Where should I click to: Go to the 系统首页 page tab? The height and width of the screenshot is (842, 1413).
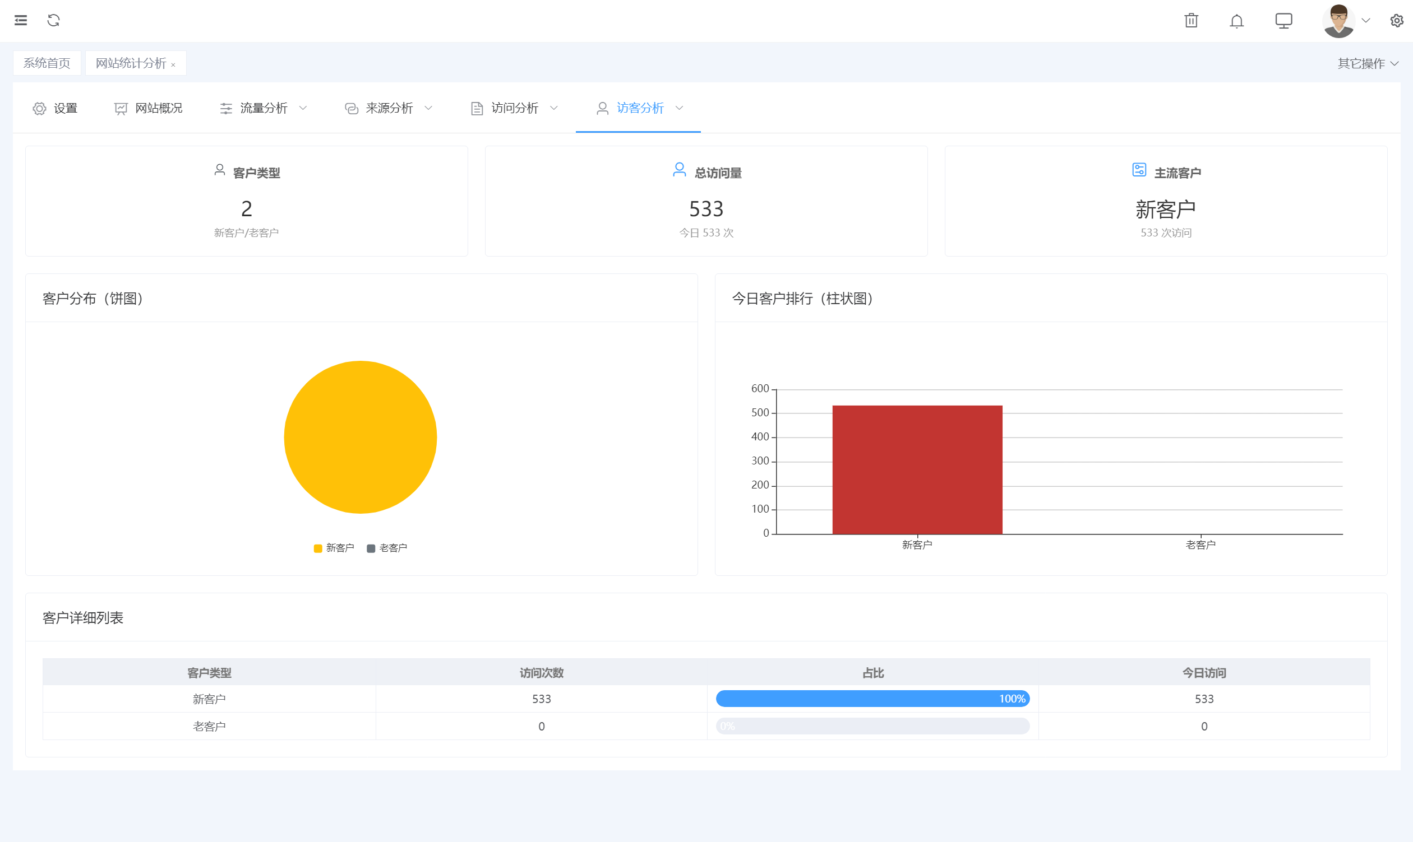[47, 63]
